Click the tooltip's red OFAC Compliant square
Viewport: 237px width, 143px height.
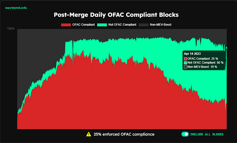point(185,59)
